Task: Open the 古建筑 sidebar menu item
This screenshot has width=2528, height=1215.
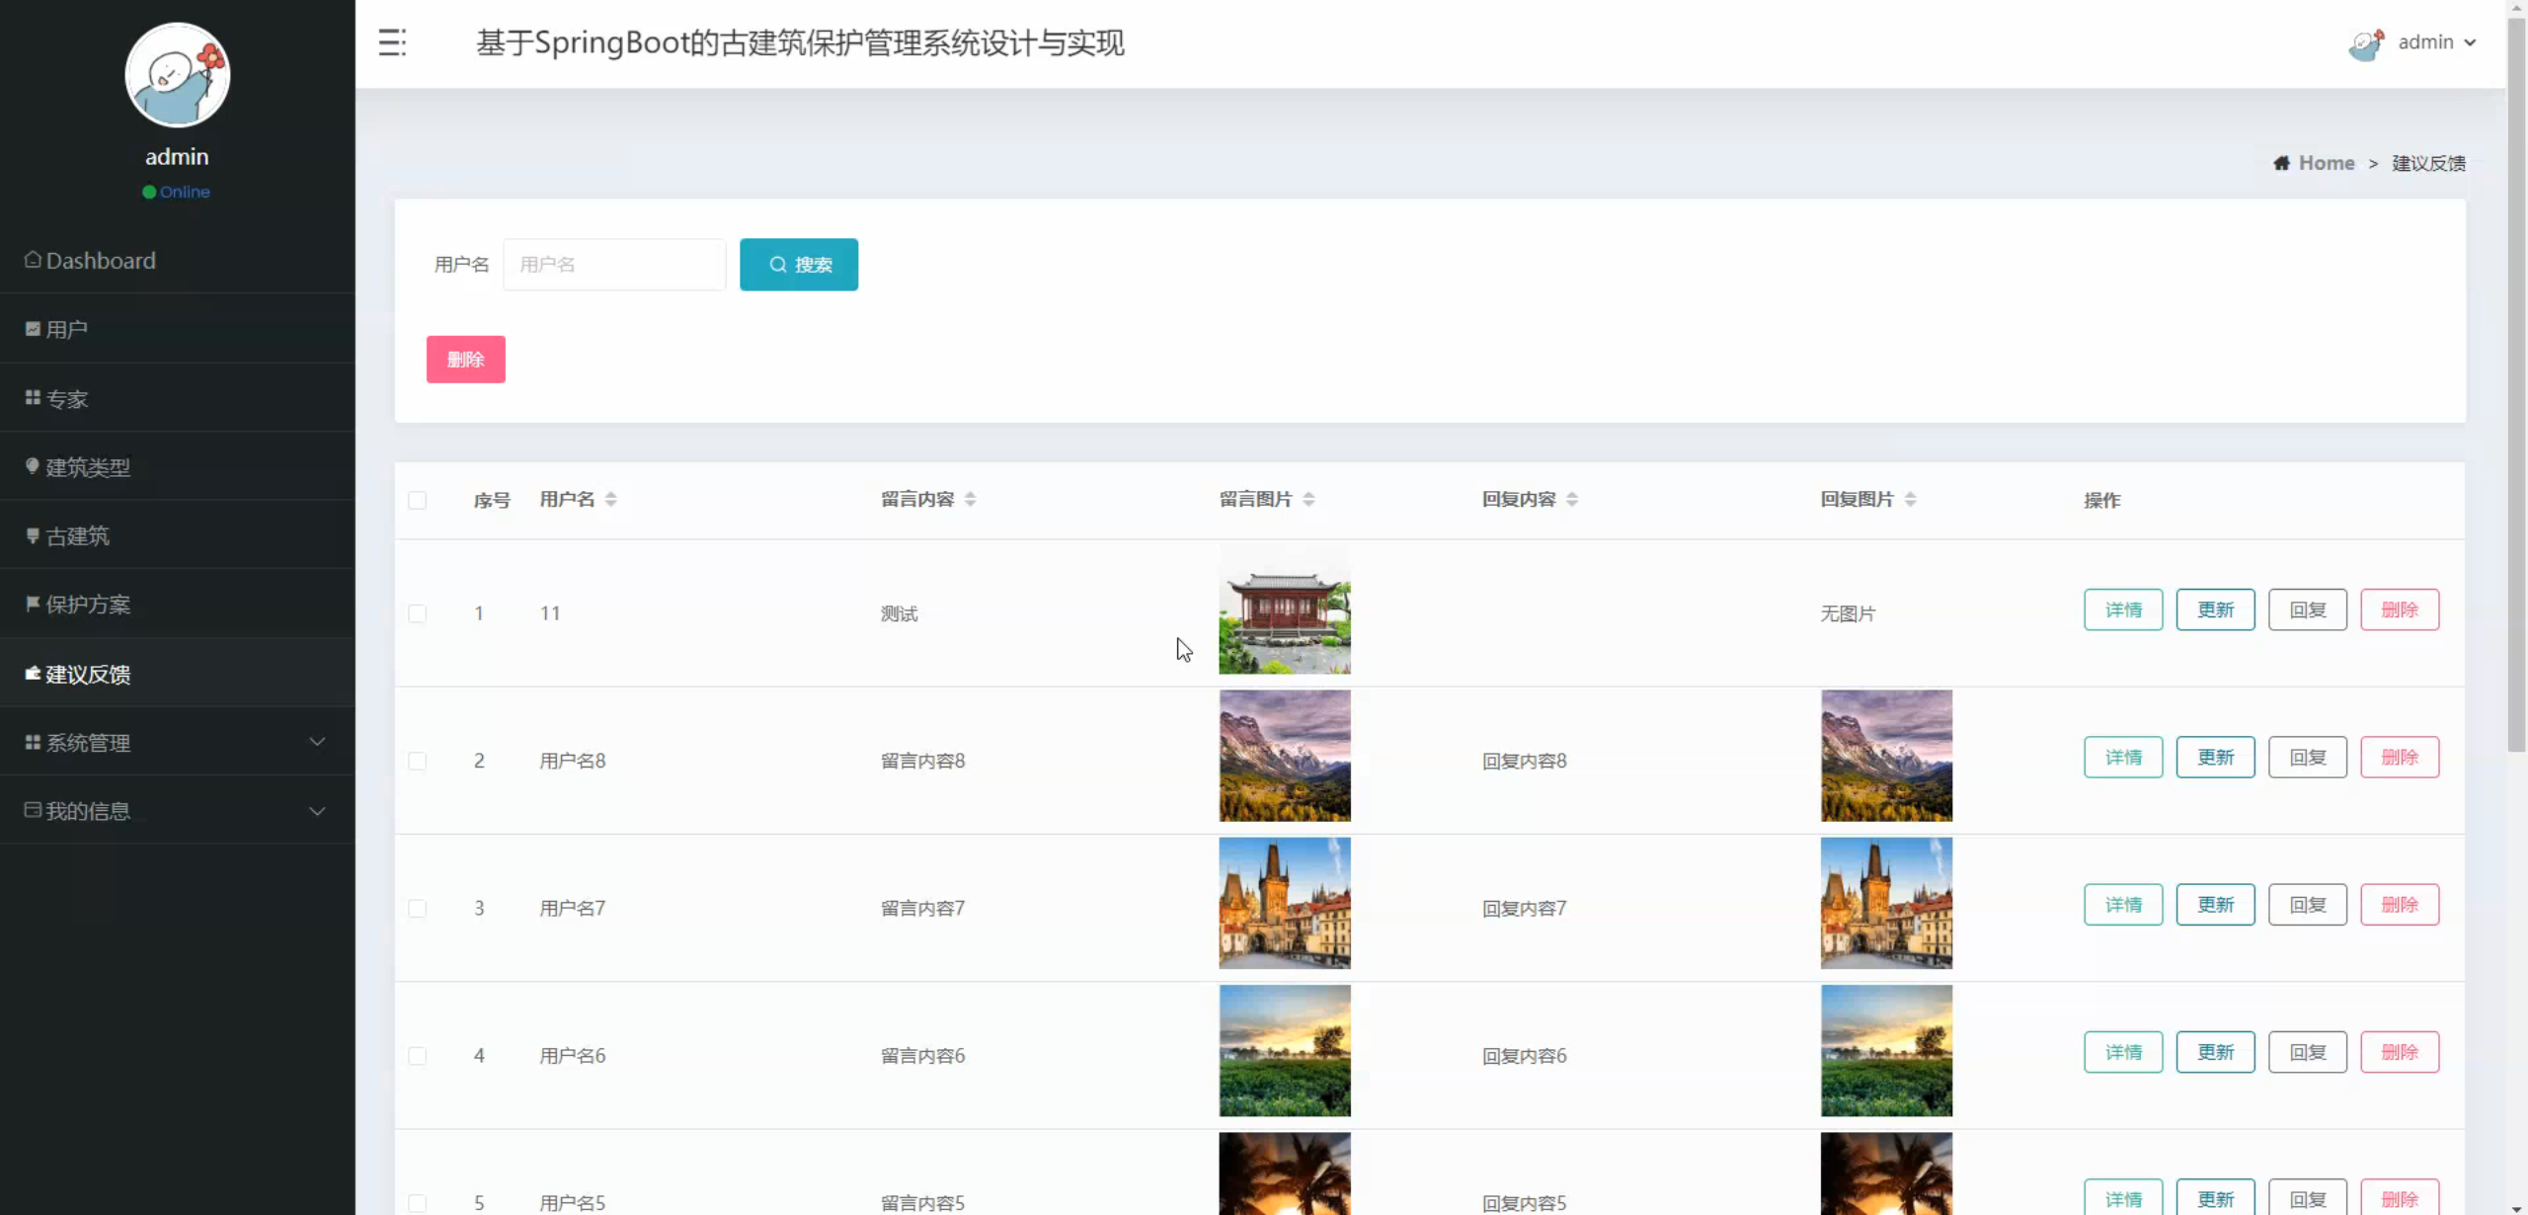Action: pyautogui.click(x=78, y=535)
